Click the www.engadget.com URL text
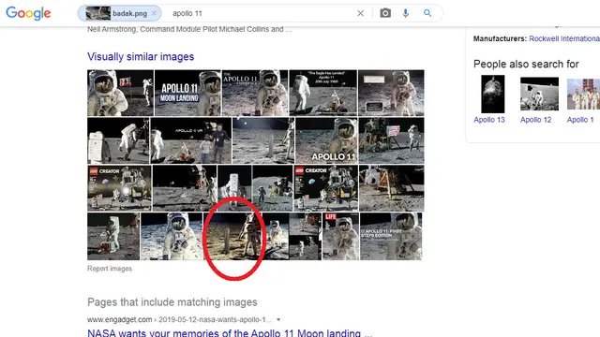 [119, 319]
